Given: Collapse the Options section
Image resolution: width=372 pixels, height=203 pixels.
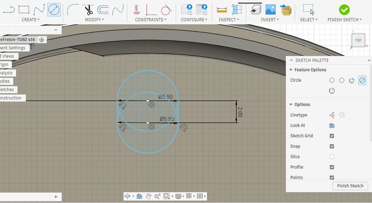Looking at the screenshot, I should pos(291,105).
